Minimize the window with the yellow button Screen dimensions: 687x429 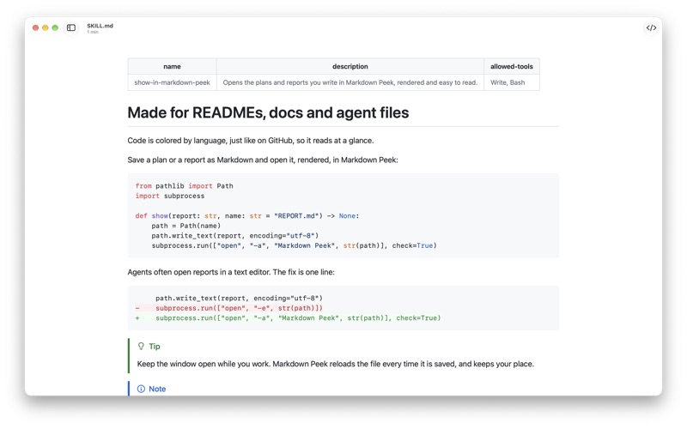point(46,27)
